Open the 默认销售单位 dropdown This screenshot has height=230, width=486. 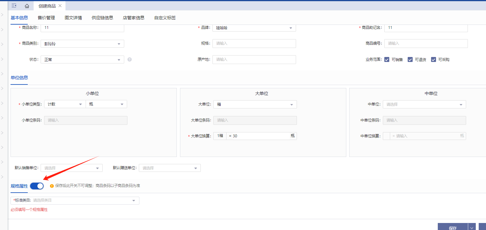click(x=71, y=168)
